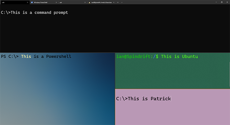Close the ian@Spindrift tab
This screenshot has width=230, height=125.
(114, 2)
